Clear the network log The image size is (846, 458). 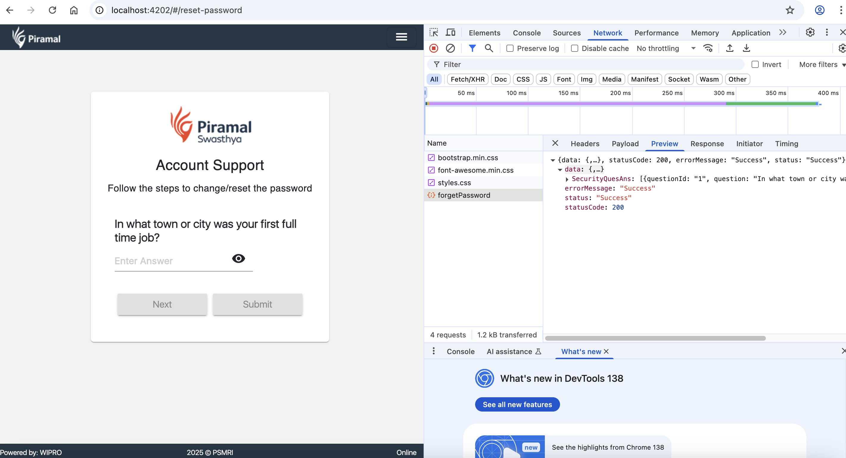point(450,48)
